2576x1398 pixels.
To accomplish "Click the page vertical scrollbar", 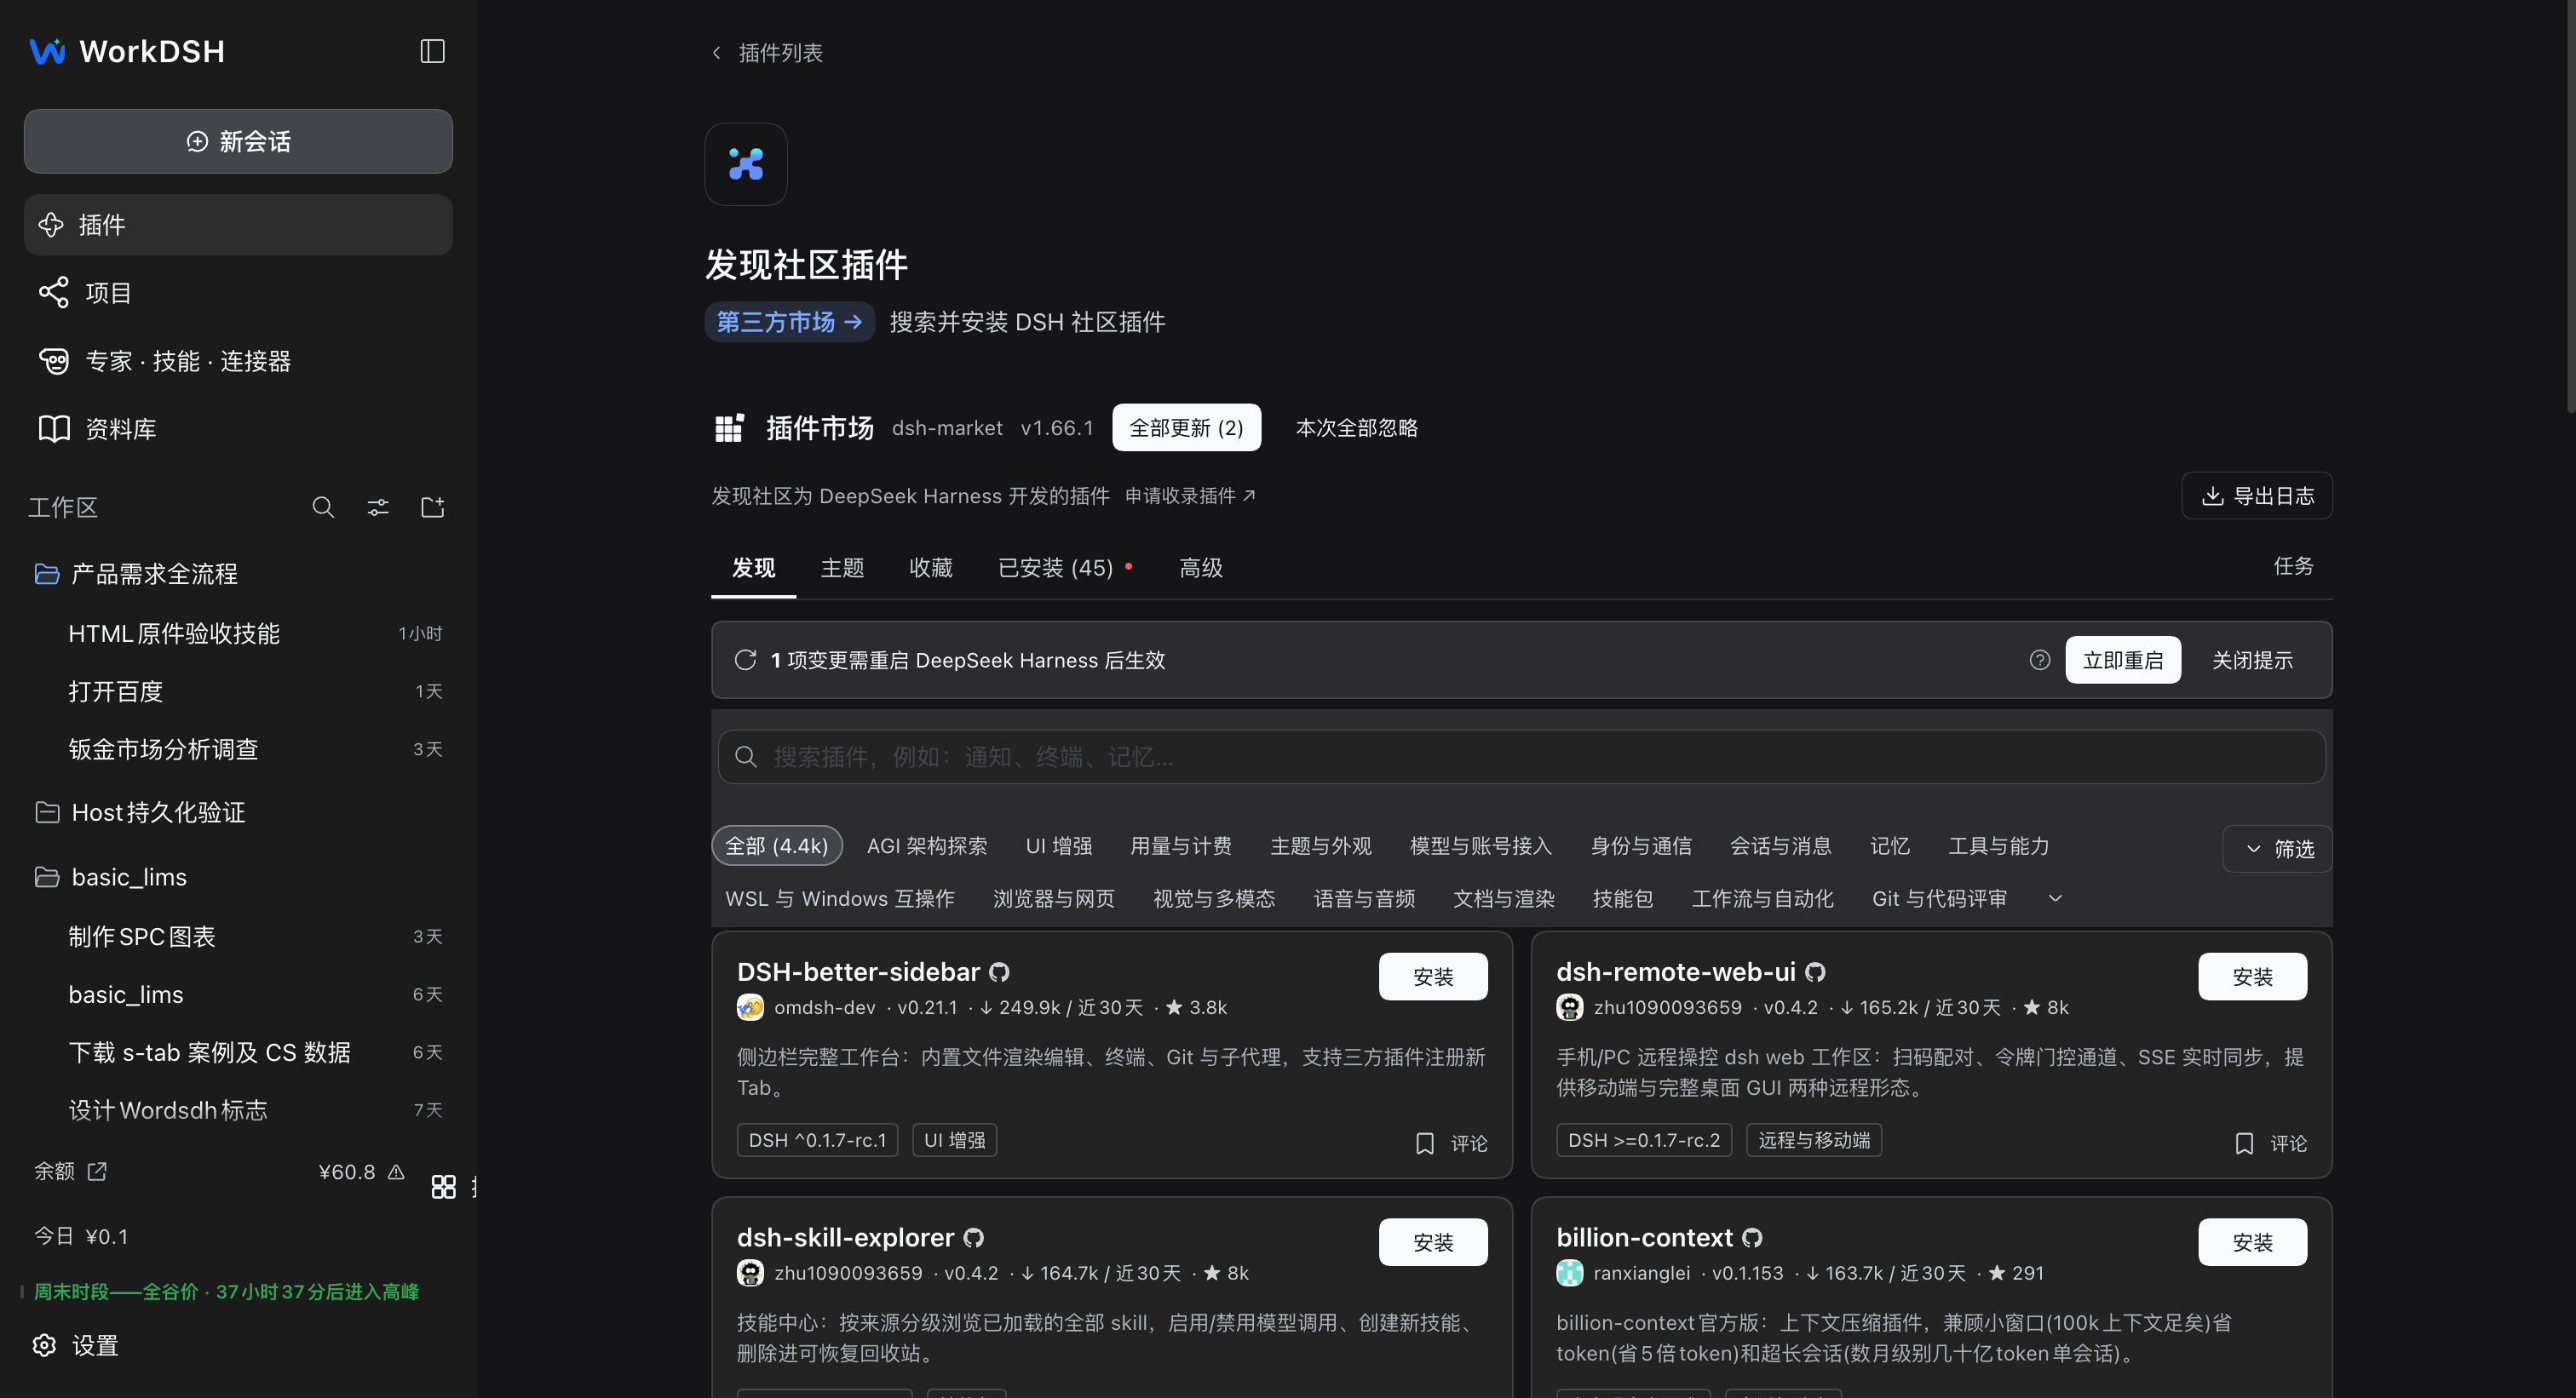I will tap(2570, 206).
